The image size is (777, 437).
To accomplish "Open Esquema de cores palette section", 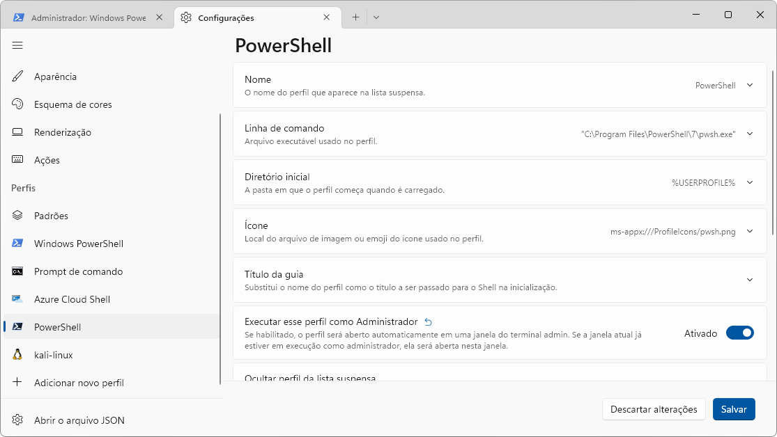I will point(72,104).
